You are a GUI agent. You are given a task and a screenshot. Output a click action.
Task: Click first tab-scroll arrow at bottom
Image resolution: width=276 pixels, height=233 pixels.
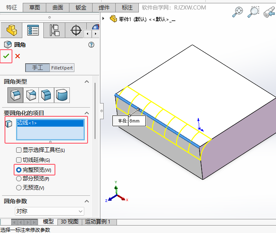[x=14, y=222]
